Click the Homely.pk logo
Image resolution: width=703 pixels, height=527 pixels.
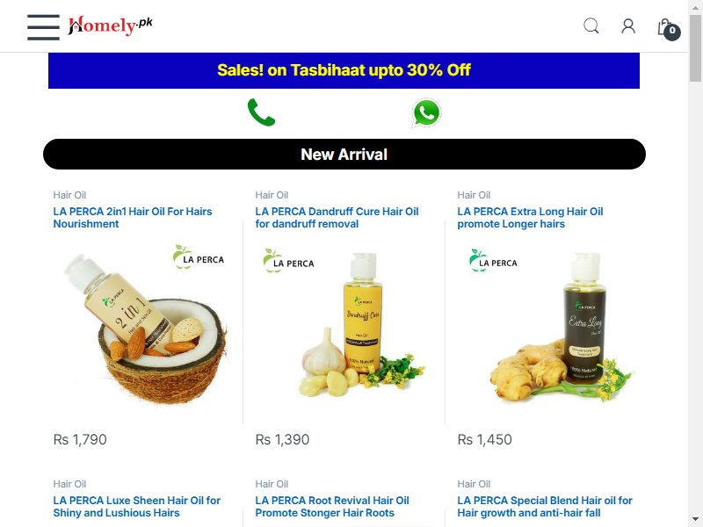pos(111,25)
